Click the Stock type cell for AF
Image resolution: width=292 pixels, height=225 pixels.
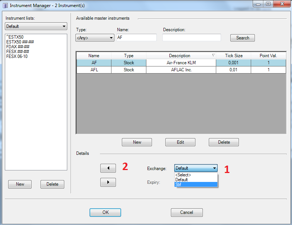[129, 63]
